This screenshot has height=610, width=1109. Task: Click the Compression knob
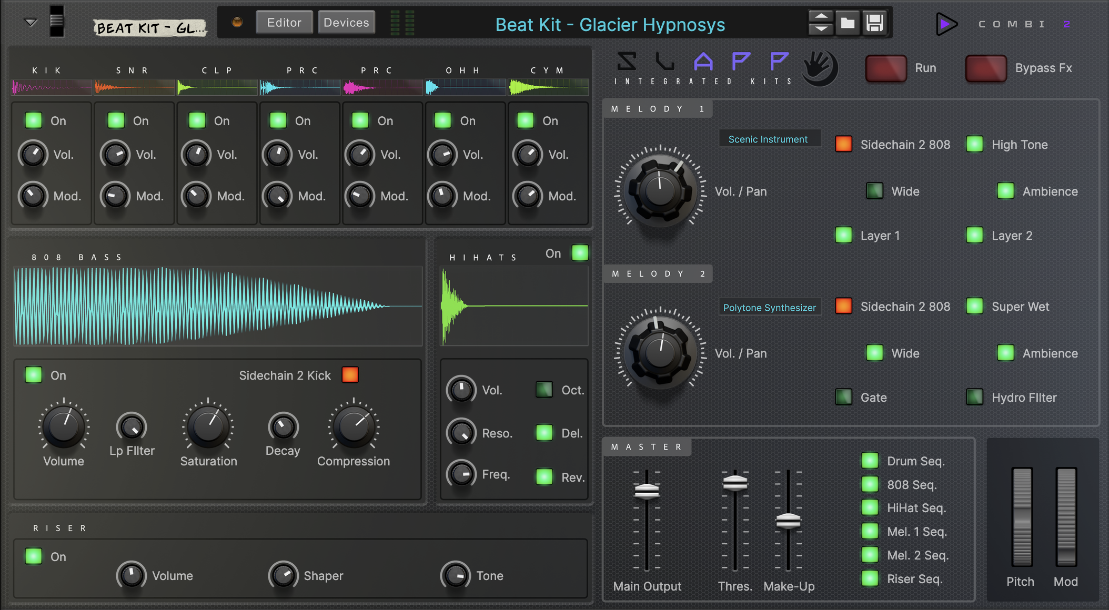(354, 426)
